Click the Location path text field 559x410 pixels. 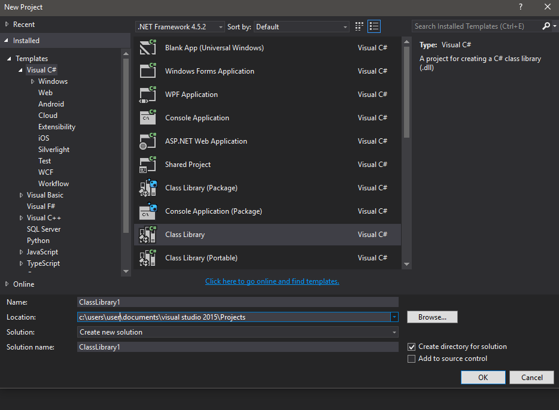[234, 317]
